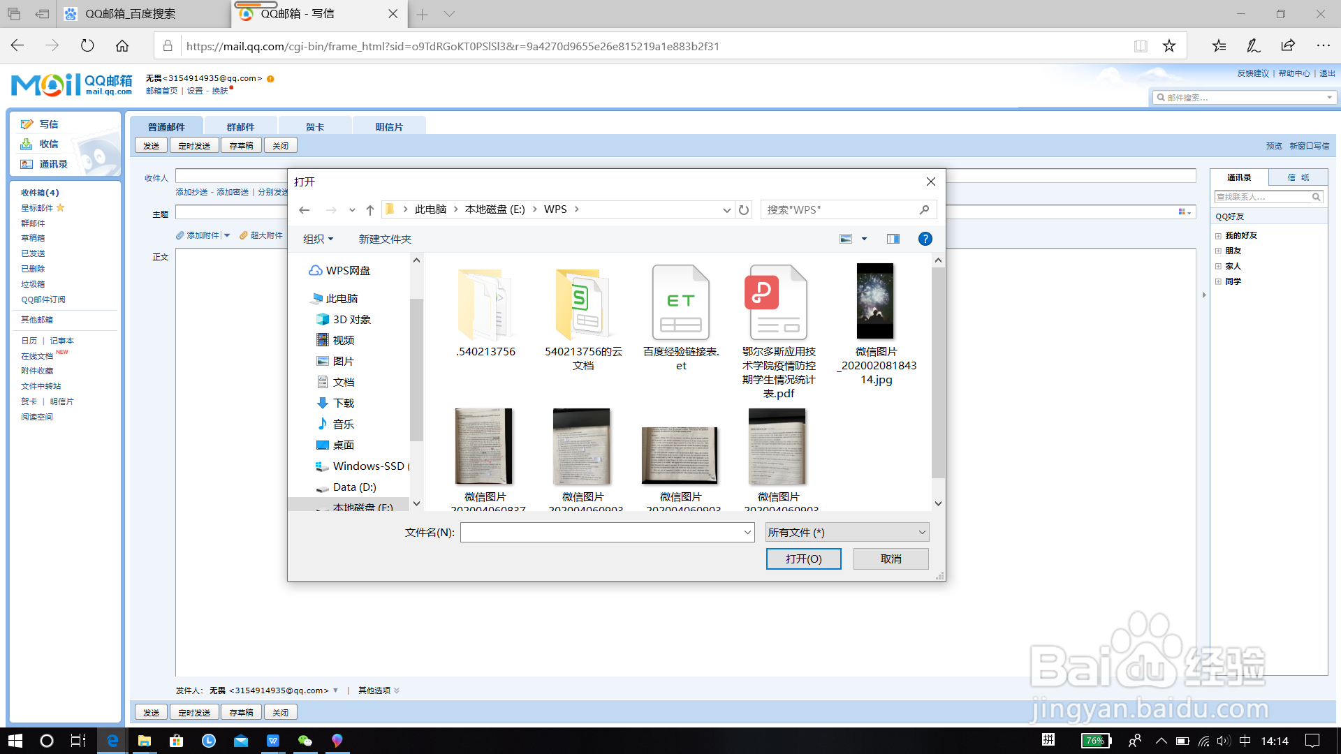Image resolution: width=1341 pixels, height=754 pixels.
Task: Open WeChat from the taskbar
Action: pos(305,741)
